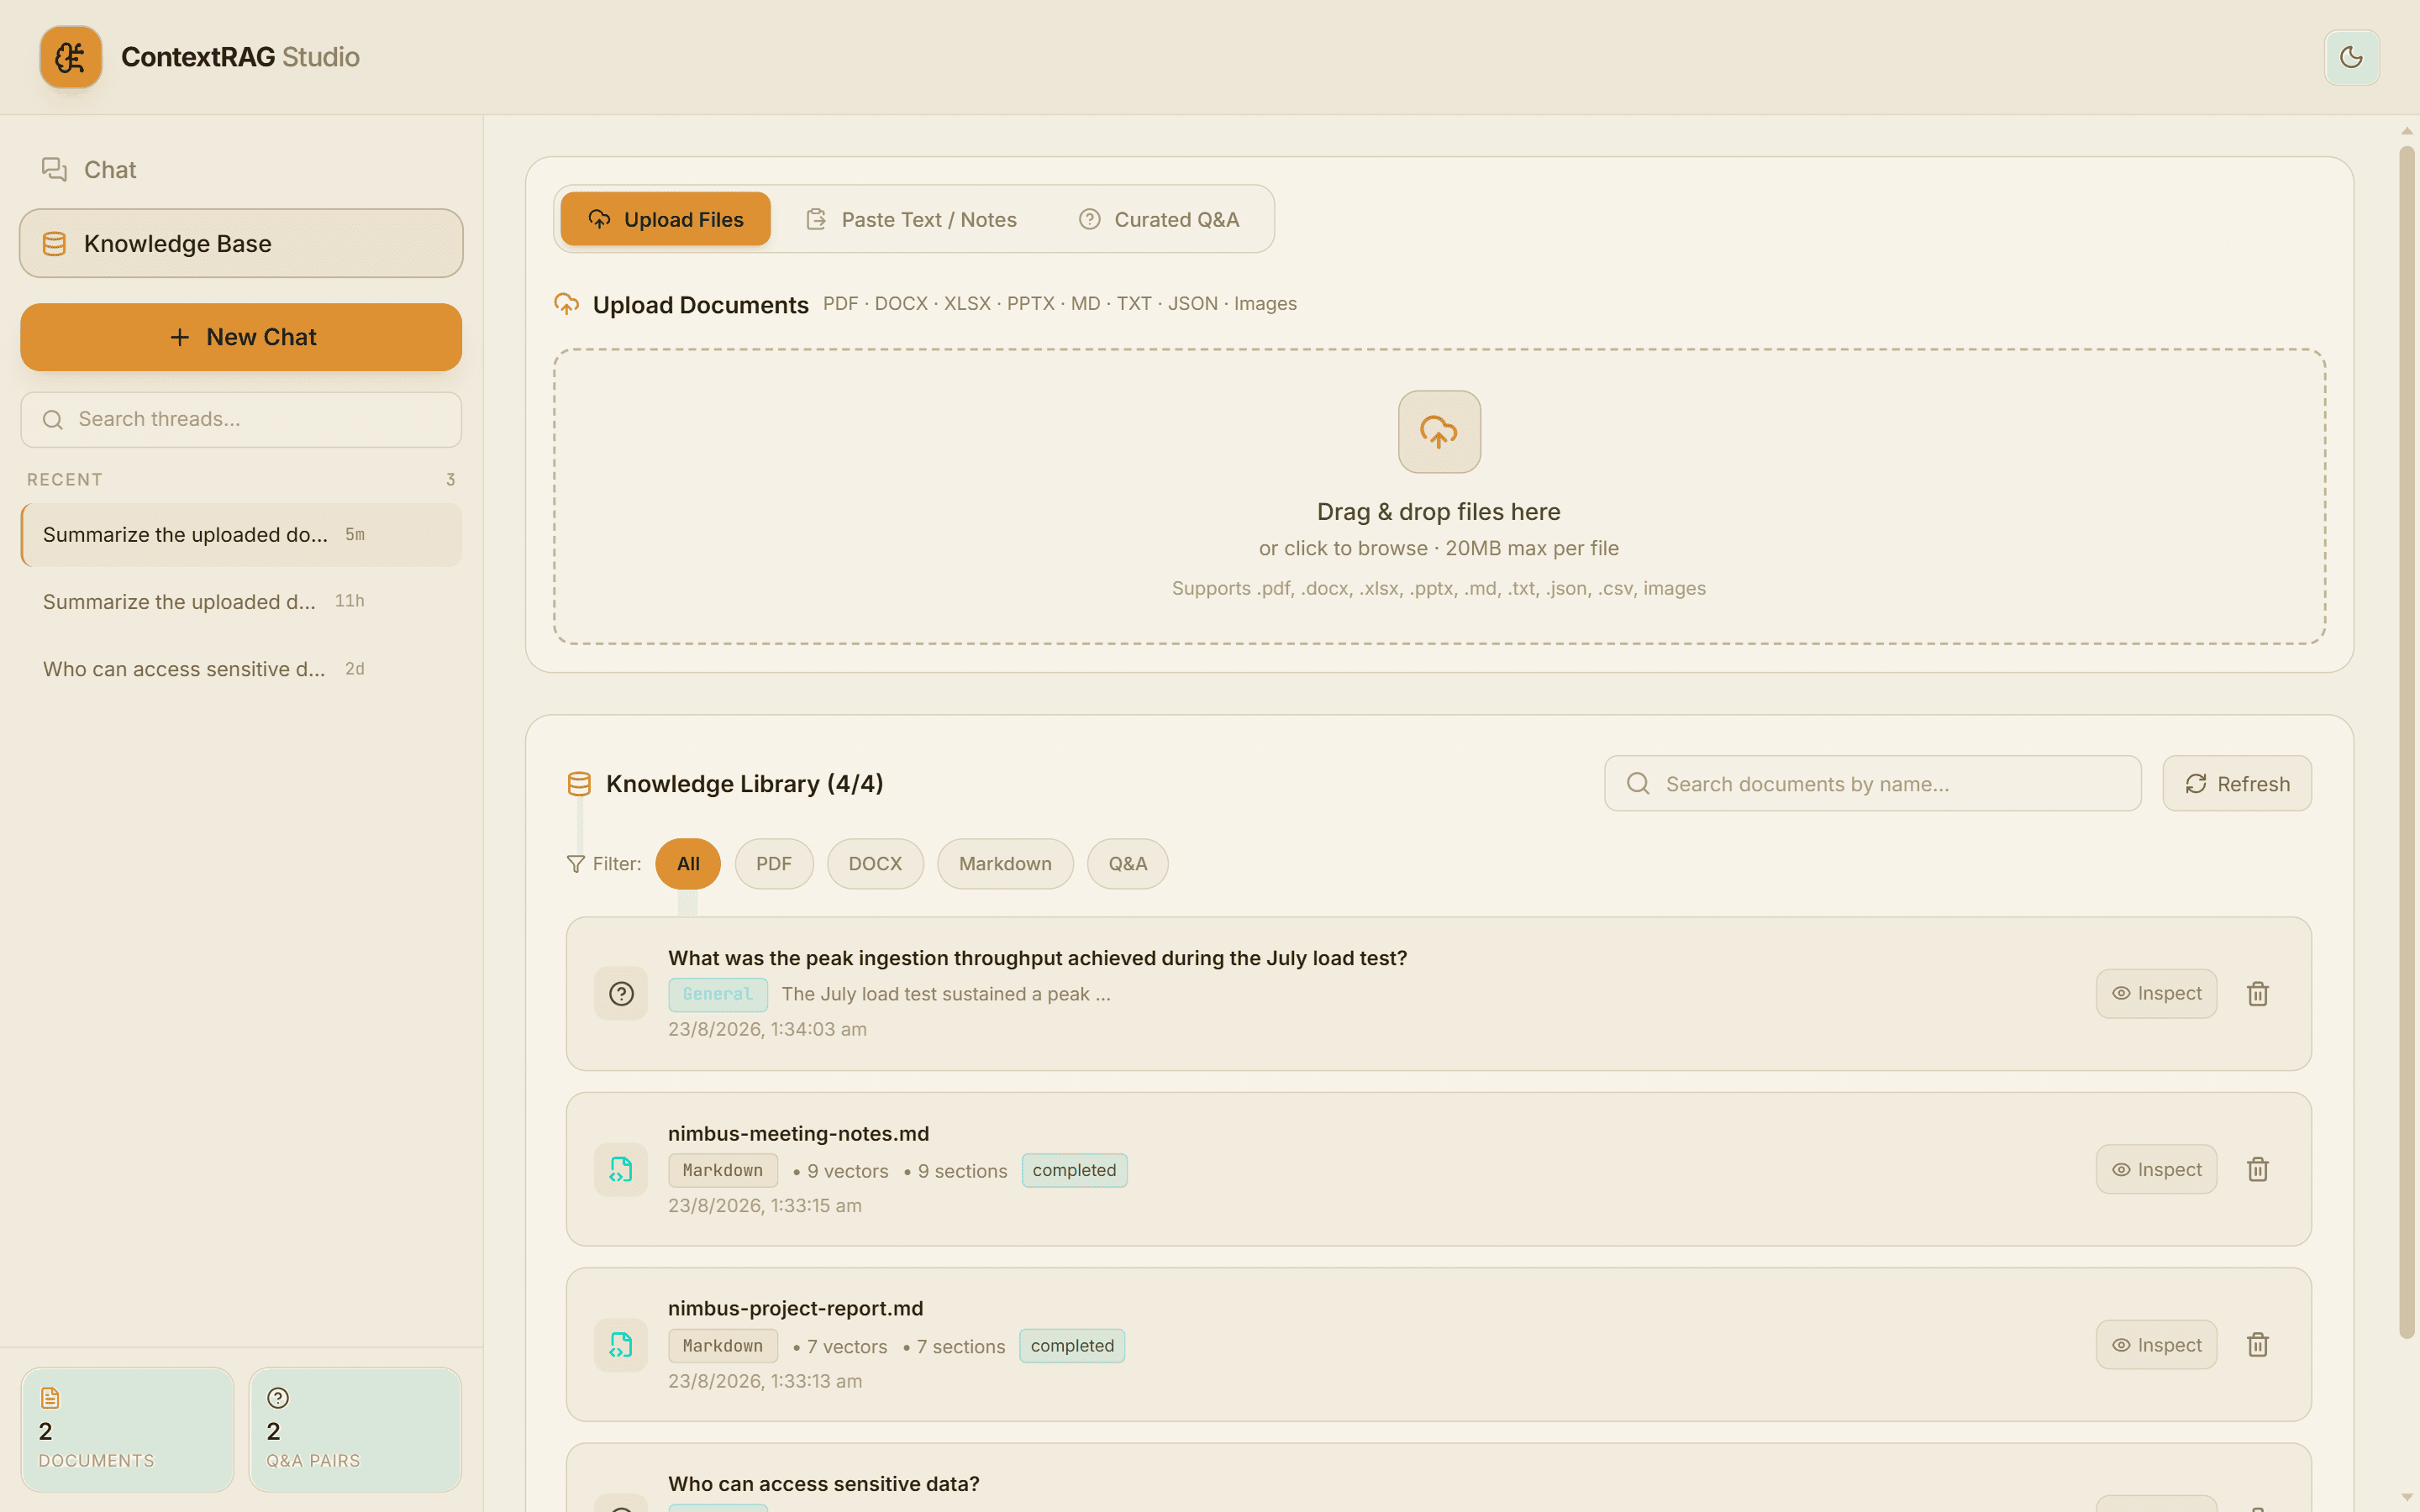Delete the July load test Q&A entry

click(x=2257, y=993)
